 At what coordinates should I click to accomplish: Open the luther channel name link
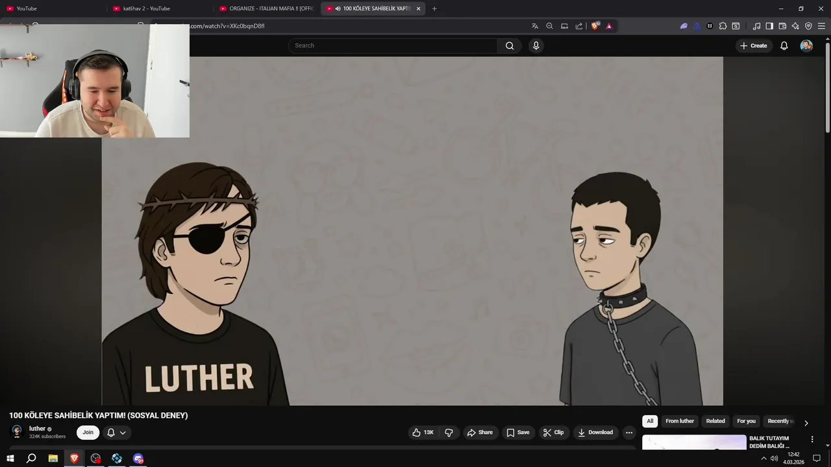pos(37,429)
